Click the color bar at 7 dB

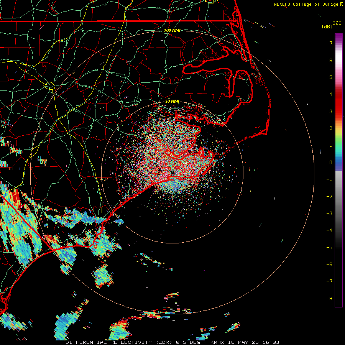pos(338,43)
